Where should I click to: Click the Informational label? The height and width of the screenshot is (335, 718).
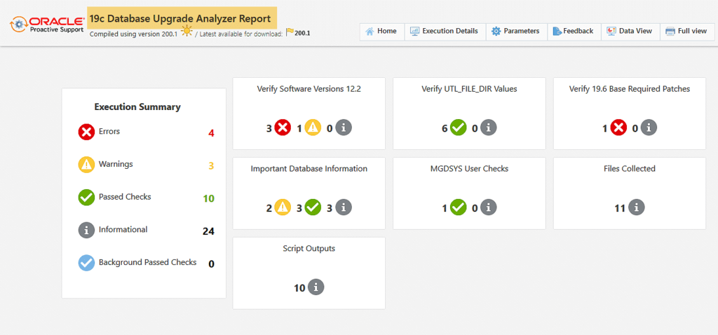tap(123, 230)
